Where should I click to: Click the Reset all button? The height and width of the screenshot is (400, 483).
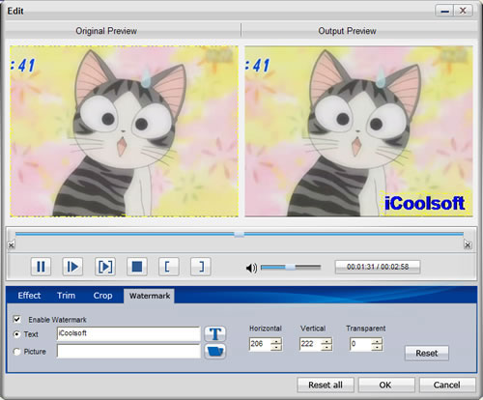click(x=326, y=385)
